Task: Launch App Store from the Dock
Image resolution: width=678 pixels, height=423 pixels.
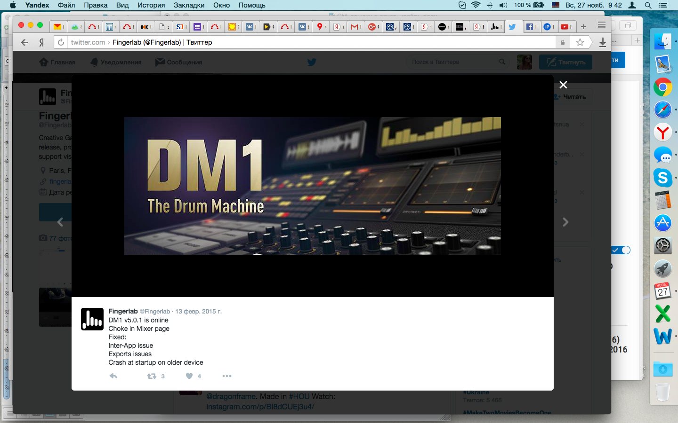Action: 663,223
